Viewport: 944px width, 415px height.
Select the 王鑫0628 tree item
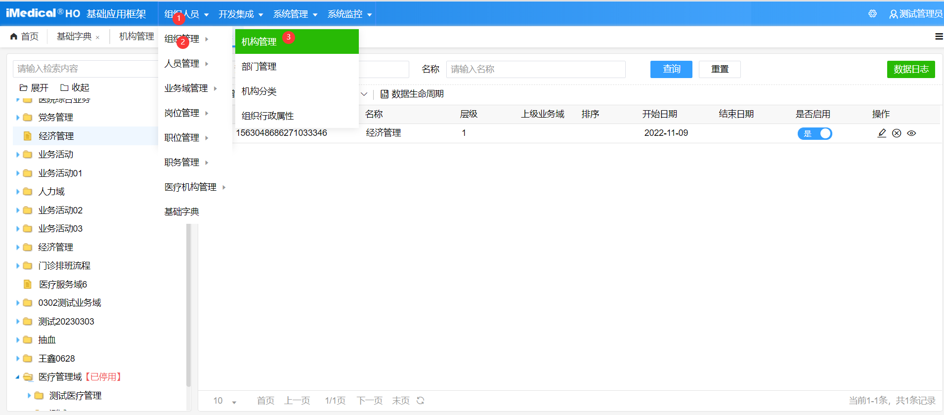[x=56, y=359]
